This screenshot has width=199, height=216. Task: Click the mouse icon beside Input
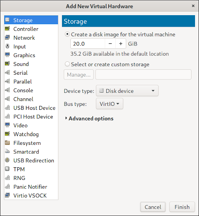(x=7, y=46)
